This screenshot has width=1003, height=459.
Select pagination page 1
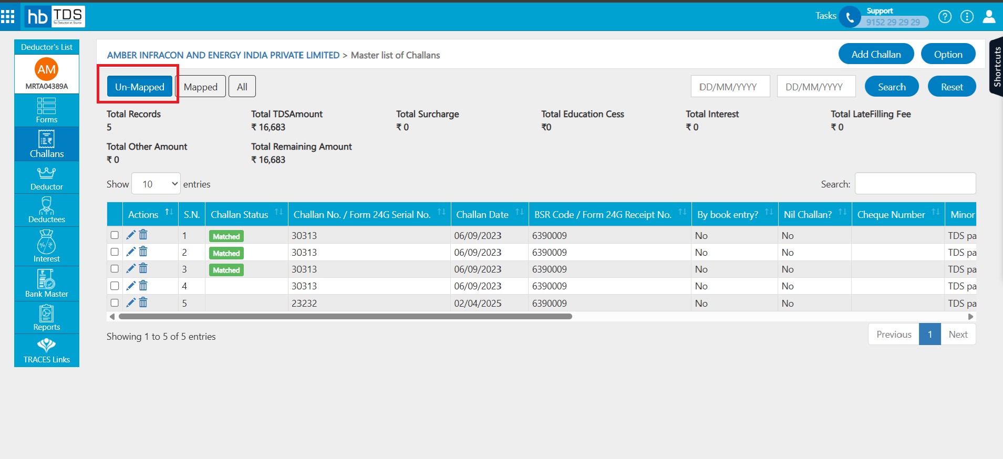(x=929, y=334)
